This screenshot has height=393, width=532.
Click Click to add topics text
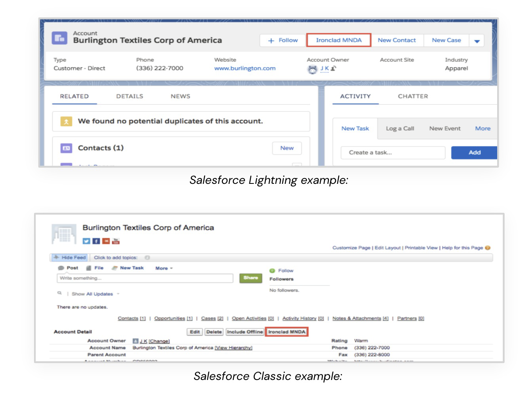pos(116,257)
